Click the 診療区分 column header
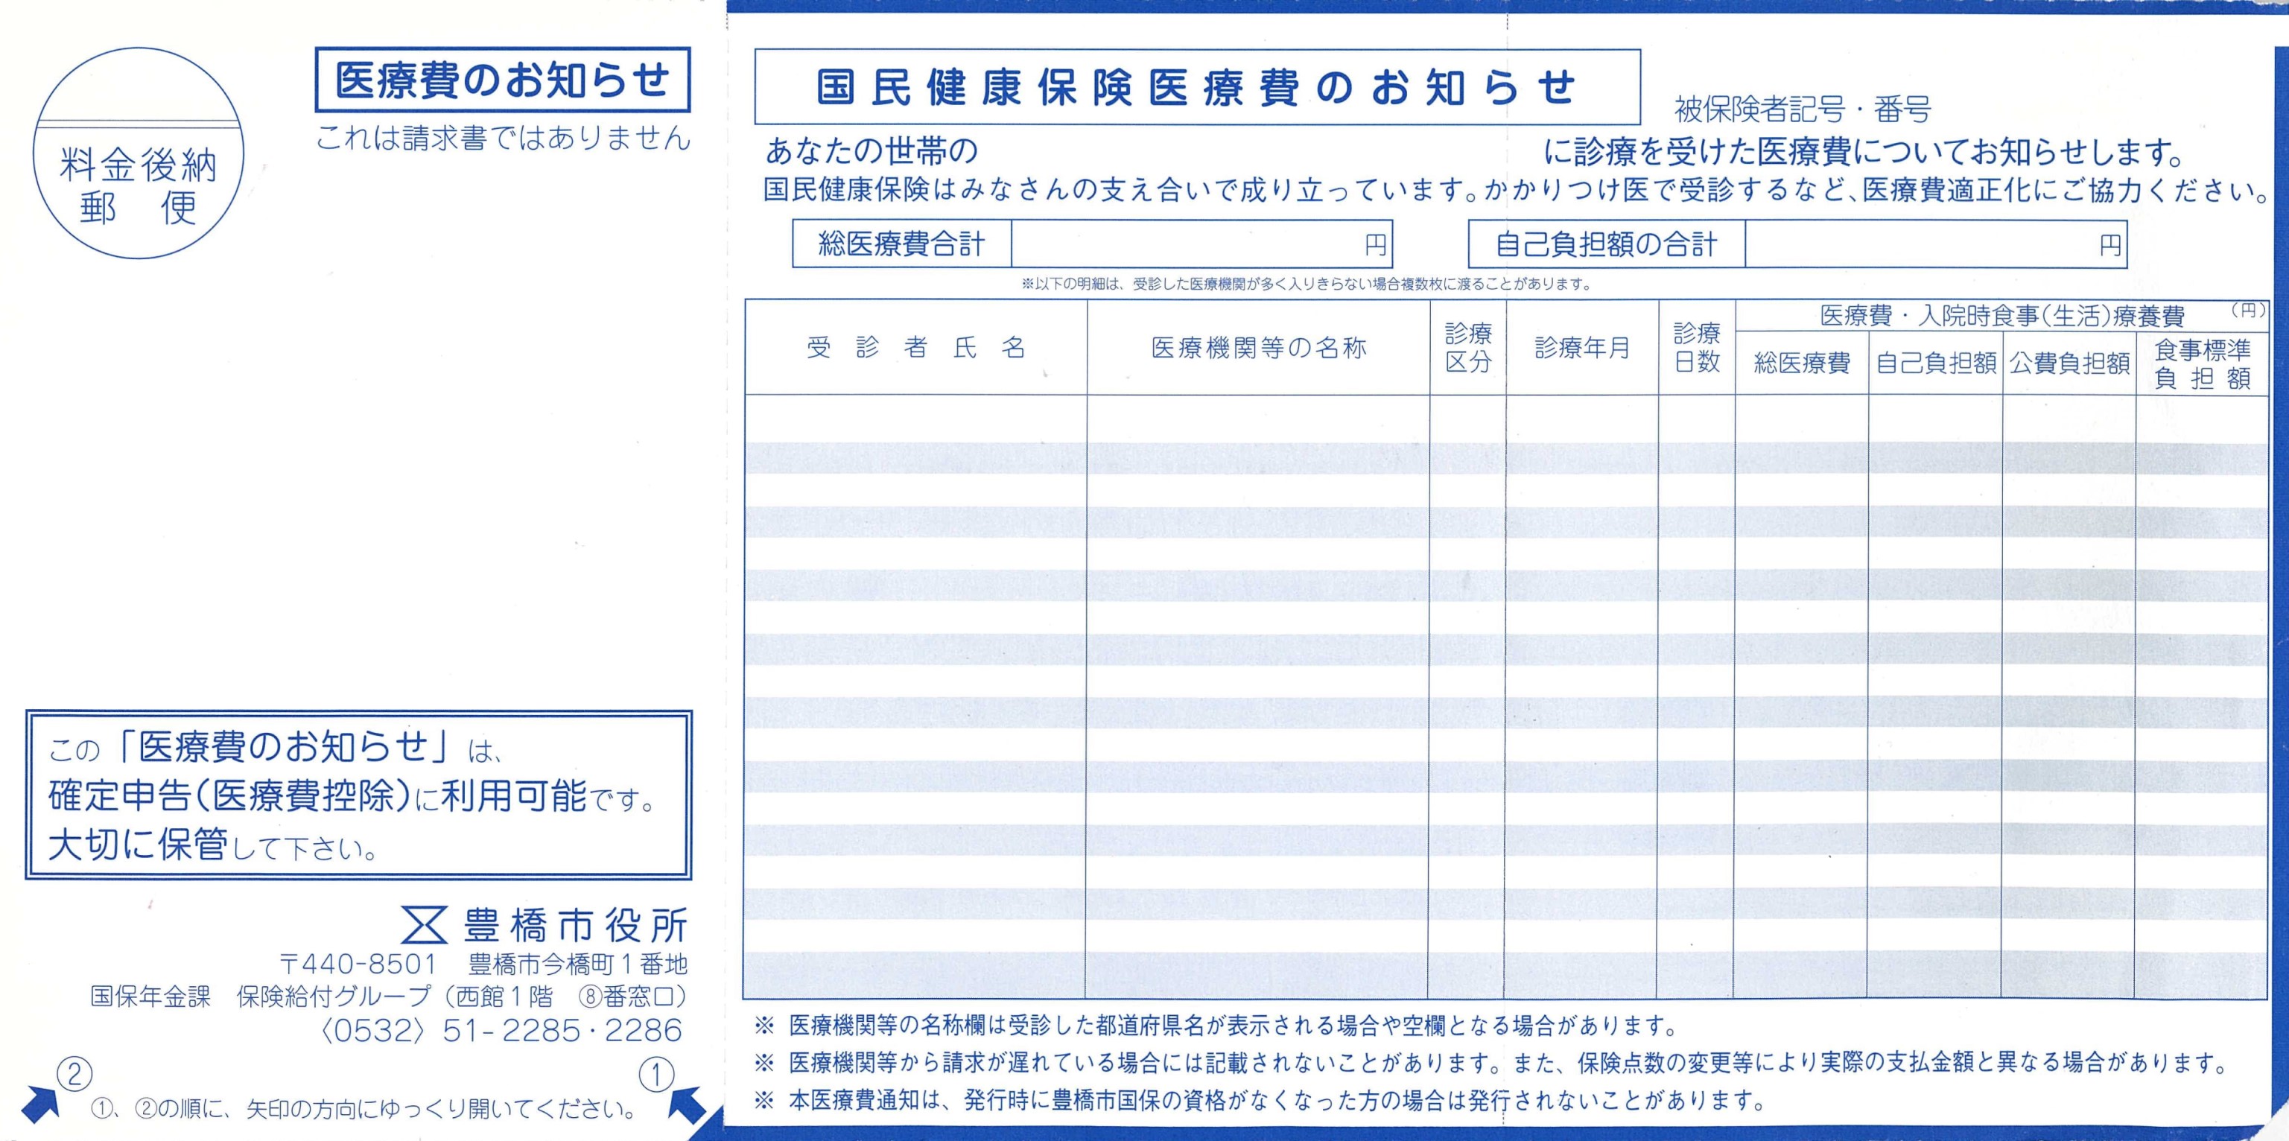The height and width of the screenshot is (1141, 2289). click(1468, 348)
